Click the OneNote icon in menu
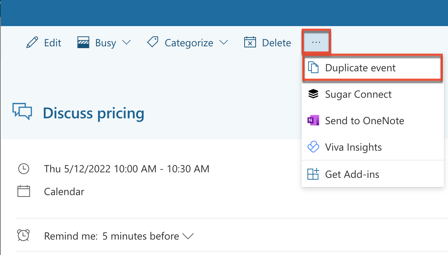The image size is (448, 255). coord(313,121)
